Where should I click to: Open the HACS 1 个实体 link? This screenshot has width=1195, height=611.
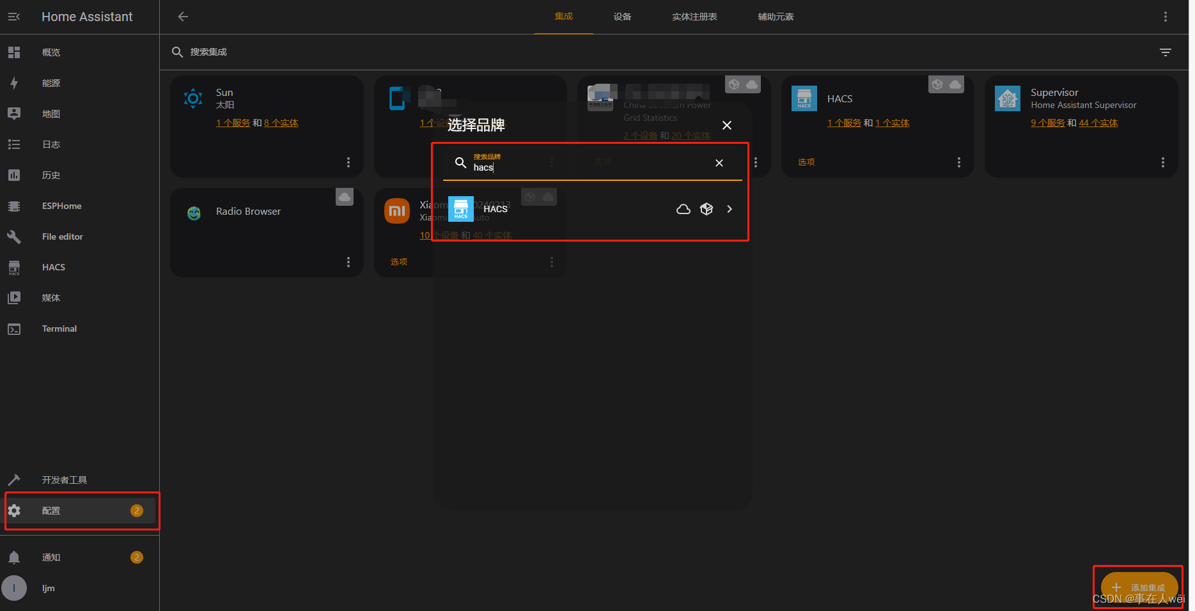click(x=892, y=123)
